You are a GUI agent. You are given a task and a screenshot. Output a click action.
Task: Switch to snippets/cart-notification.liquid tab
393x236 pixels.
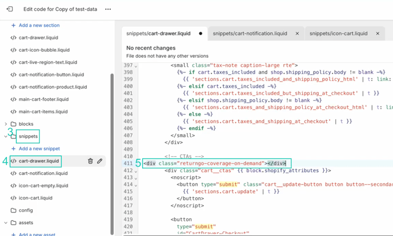(250, 34)
